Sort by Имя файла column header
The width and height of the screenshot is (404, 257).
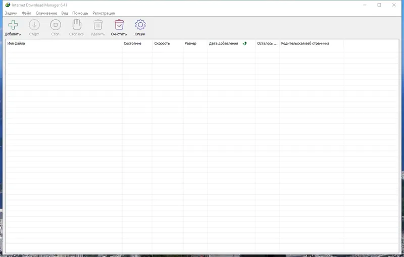64,43
